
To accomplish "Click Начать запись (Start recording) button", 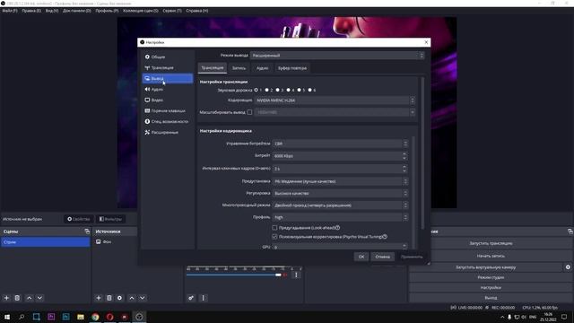I will (491, 256).
